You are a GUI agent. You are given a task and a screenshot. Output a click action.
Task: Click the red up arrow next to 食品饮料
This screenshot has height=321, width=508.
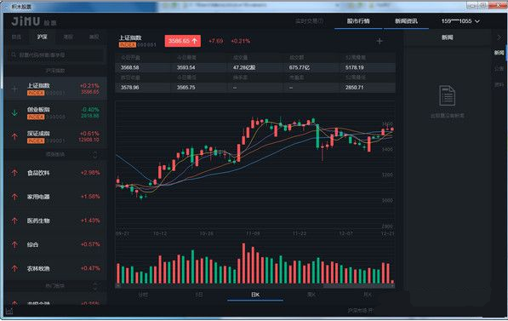pyautogui.click(x=14, y=173)
